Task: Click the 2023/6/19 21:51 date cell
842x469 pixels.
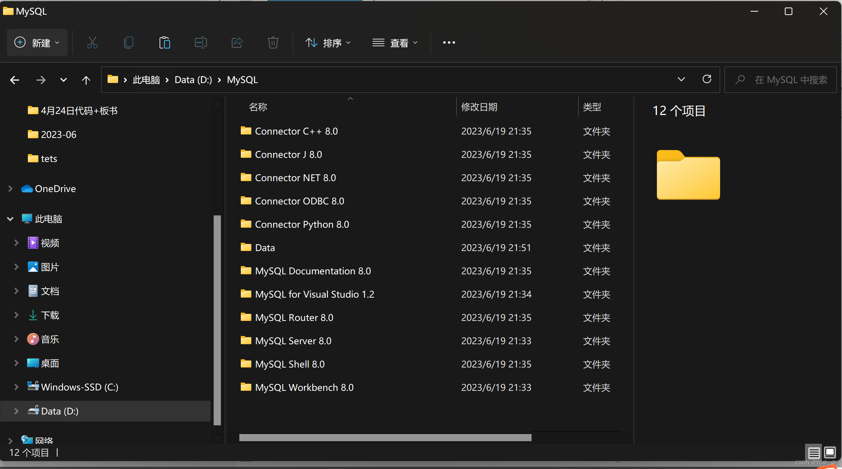Action: point(496,248)
